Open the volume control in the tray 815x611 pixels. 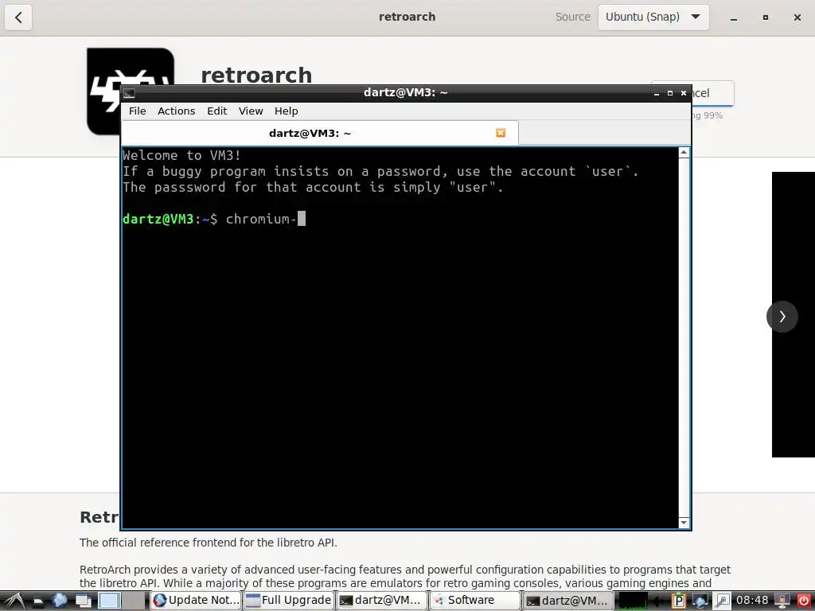click(658, 601)
